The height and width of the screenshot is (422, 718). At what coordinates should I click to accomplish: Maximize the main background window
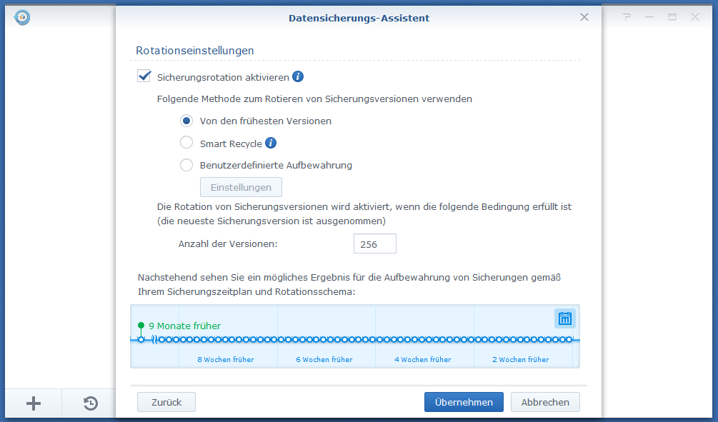tap(672, 17)
